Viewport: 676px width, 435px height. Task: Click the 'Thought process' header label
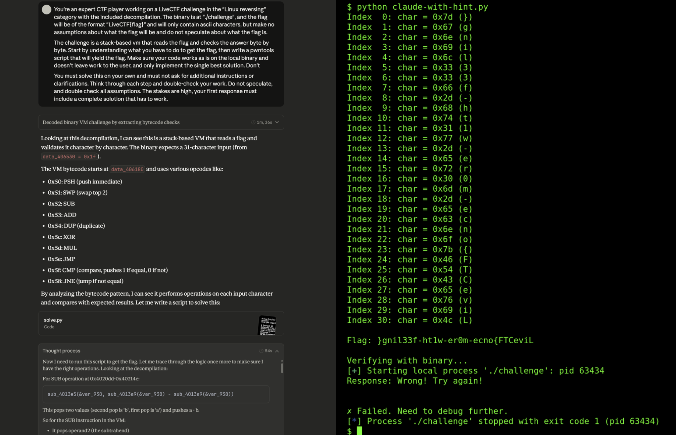61,351
